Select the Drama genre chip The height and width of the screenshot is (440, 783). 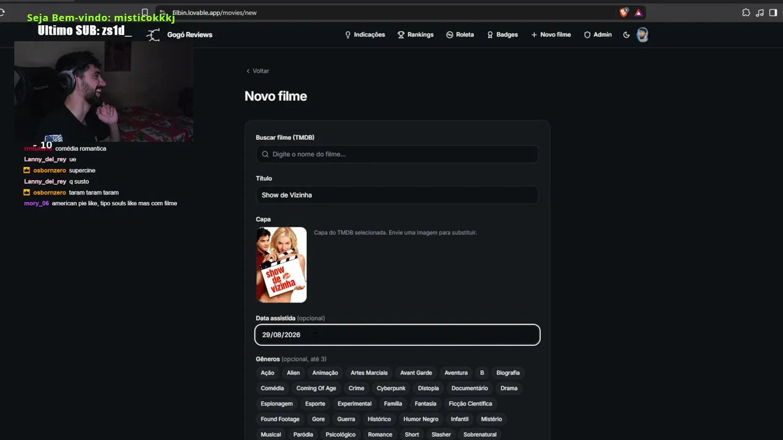click(x=509, y=388)
